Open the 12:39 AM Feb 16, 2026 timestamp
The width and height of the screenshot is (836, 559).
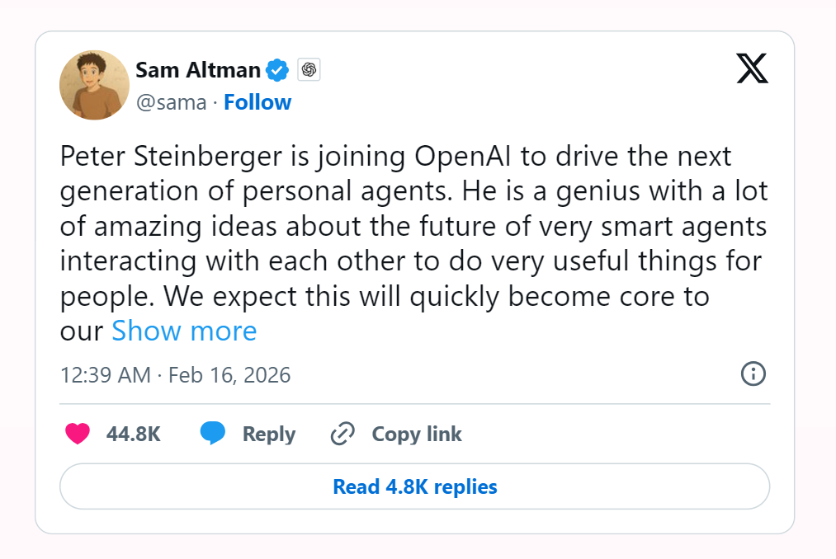pyautogui.click(x=175, y=375)
